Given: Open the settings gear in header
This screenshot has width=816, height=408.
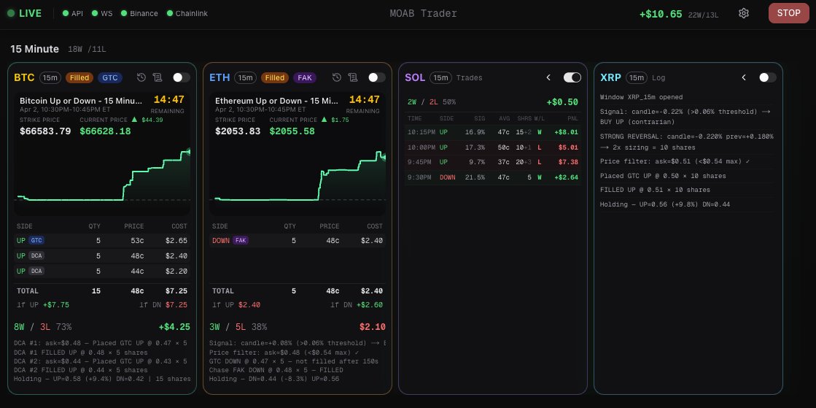Looking at the screenshot, I should click(x=744, y=14).
